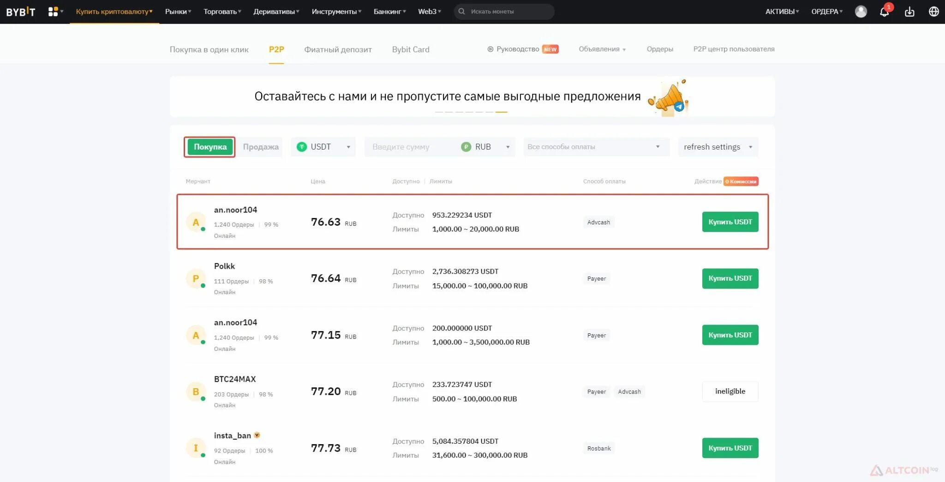
Task: Switch to Фиатный депозит tab
Action: [x=338, y=49]
